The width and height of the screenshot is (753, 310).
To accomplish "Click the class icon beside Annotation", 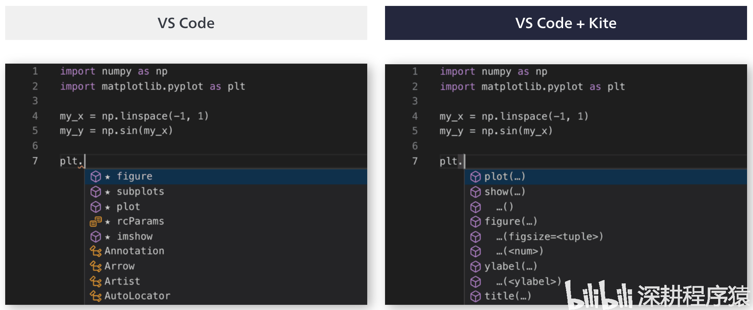I will point(96,251).
